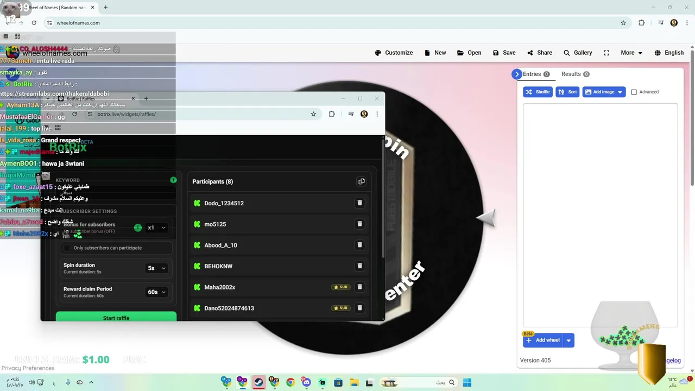Viewport: 695px width, 391px height.
Task: Click Open in Wheel of Names toolbar
Action: [469, 53]
